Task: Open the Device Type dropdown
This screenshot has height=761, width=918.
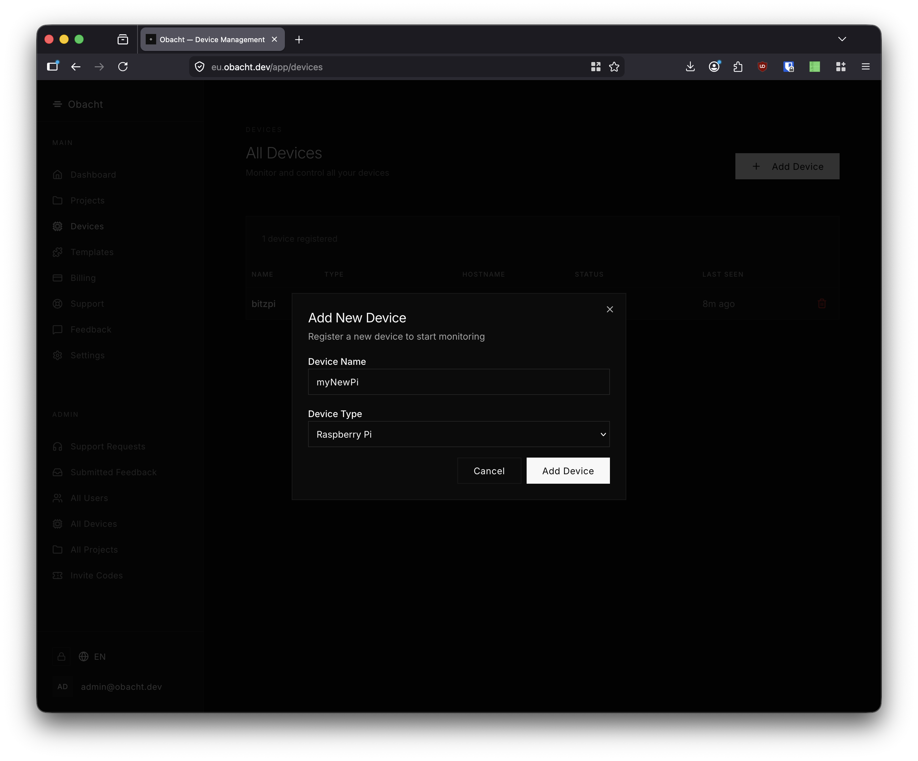Action: click(459, 434)
